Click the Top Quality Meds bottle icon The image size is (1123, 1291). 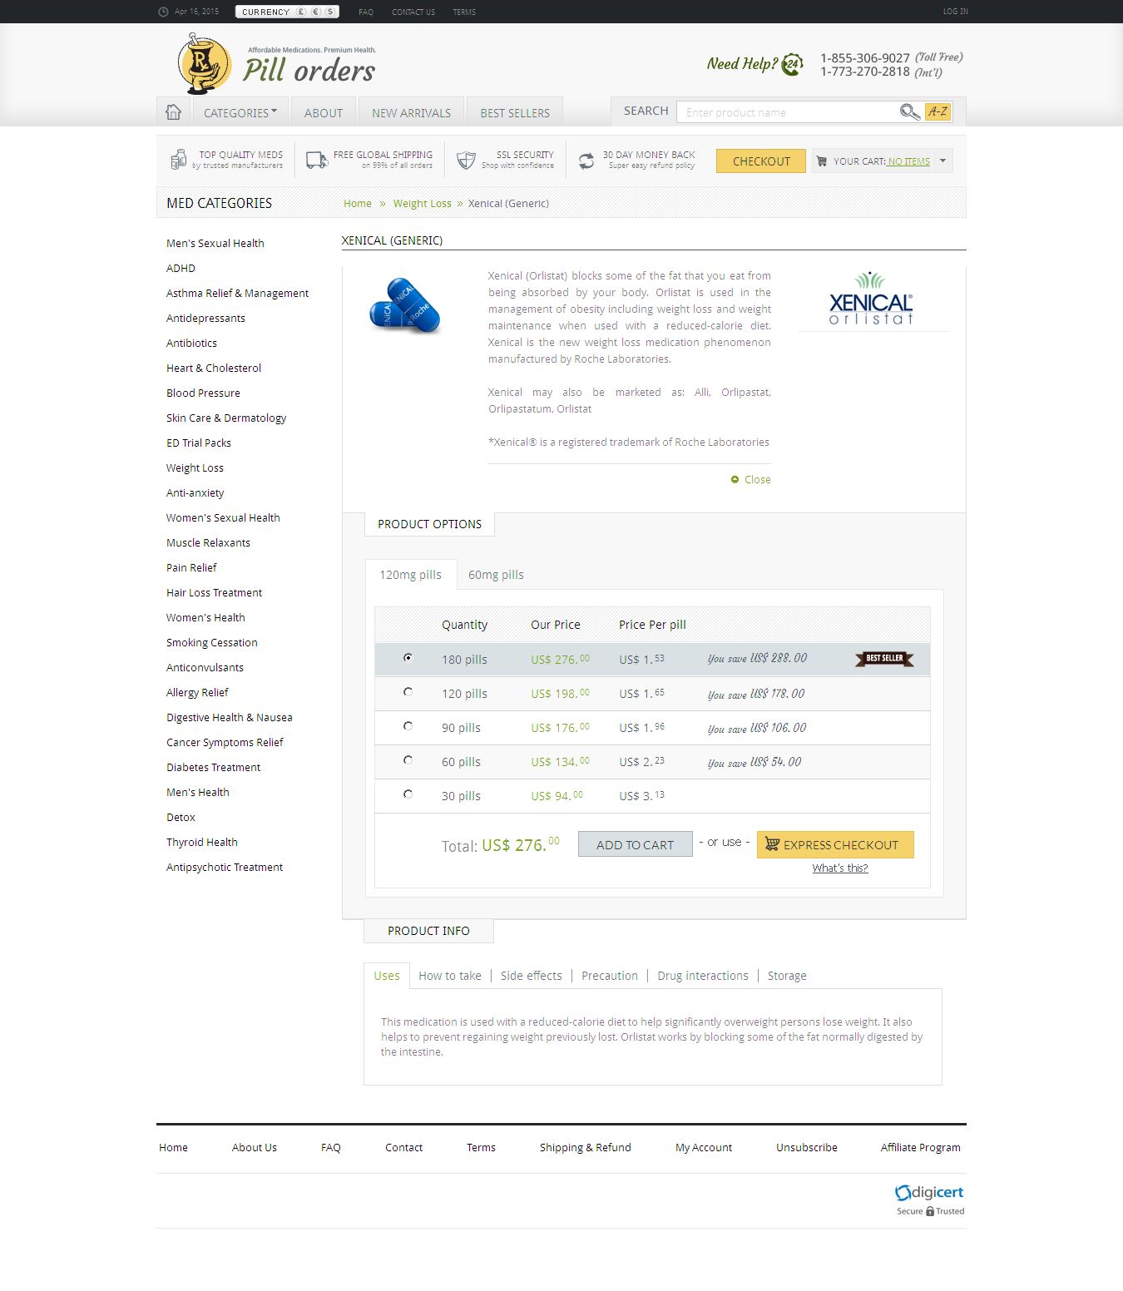178,159
